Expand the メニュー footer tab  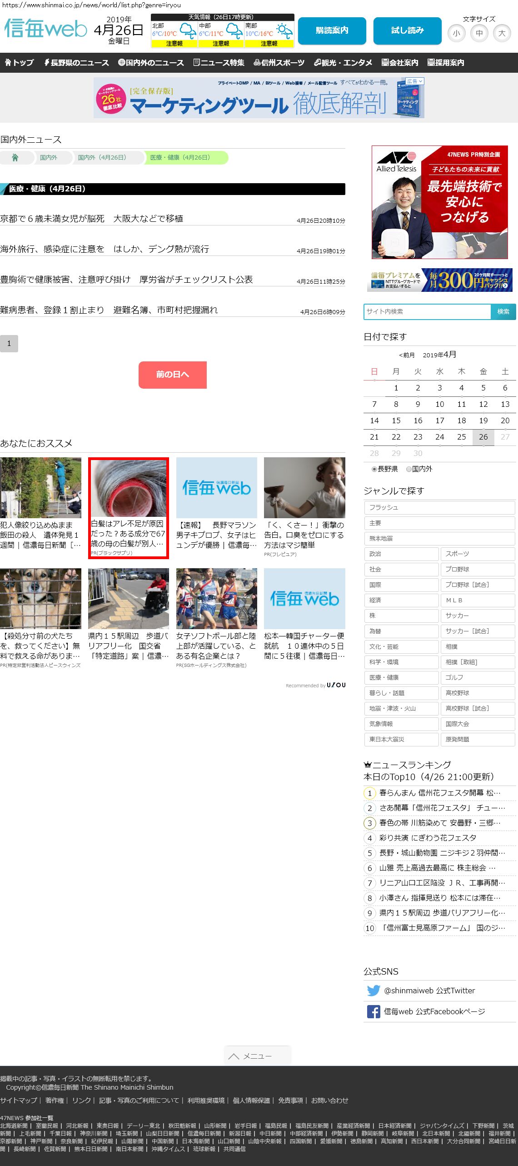(x=257, y=1056)
